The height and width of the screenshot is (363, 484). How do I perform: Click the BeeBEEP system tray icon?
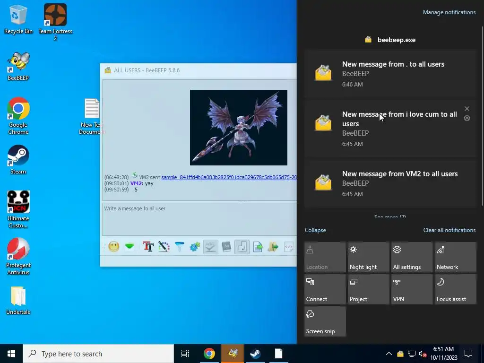400,354
